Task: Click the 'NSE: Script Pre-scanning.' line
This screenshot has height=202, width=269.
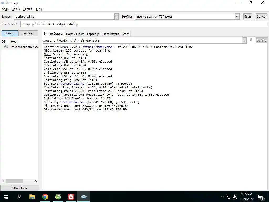Action: [67, 54]
